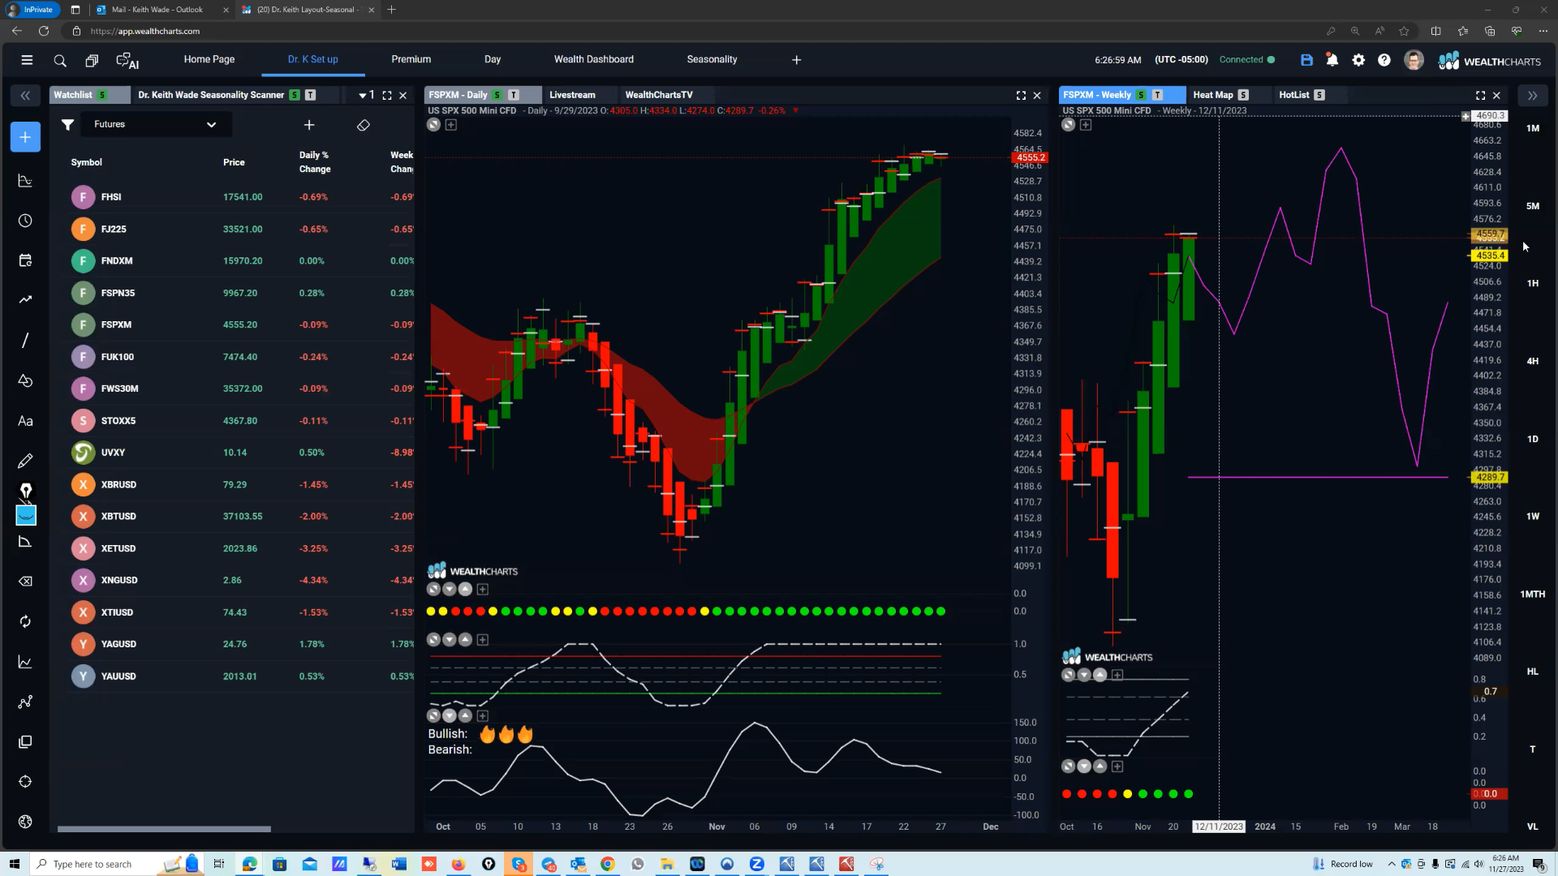Click the delete drawings backspace icon

tap(25, 582)
